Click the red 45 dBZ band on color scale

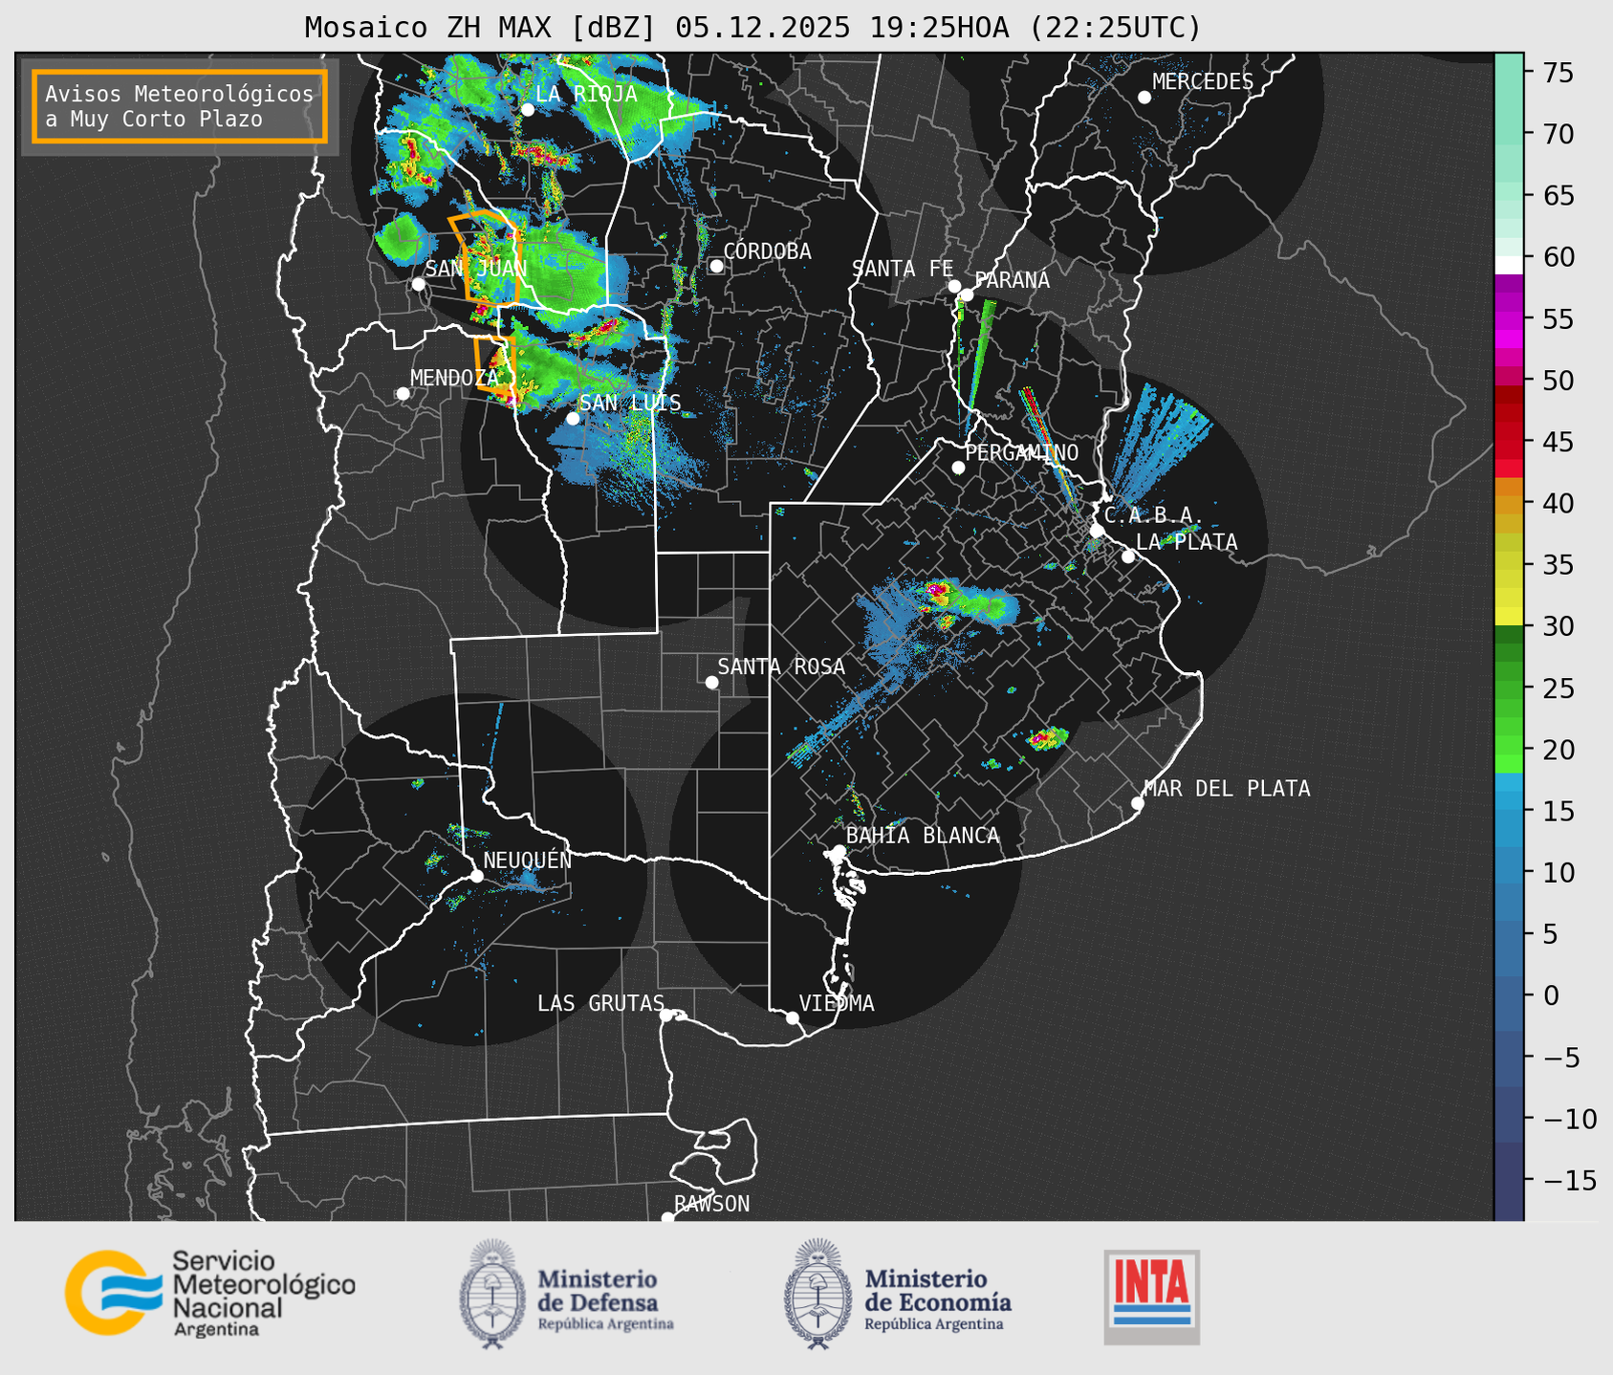tap(1508, 442)
